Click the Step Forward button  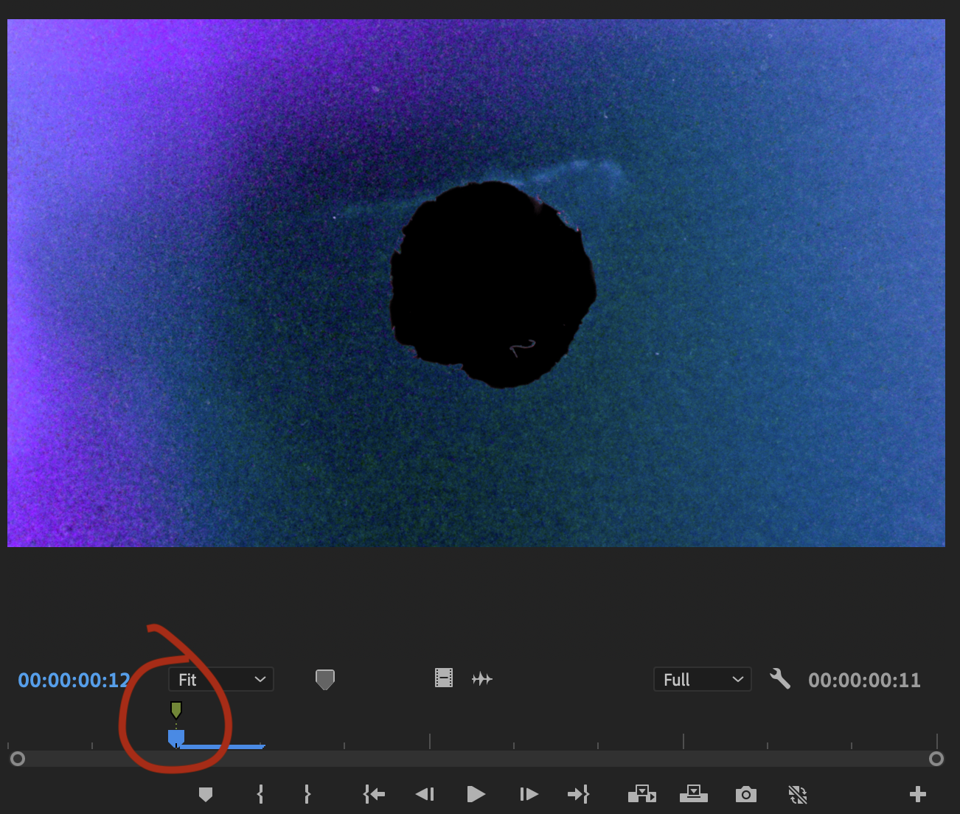pos(528,794)
